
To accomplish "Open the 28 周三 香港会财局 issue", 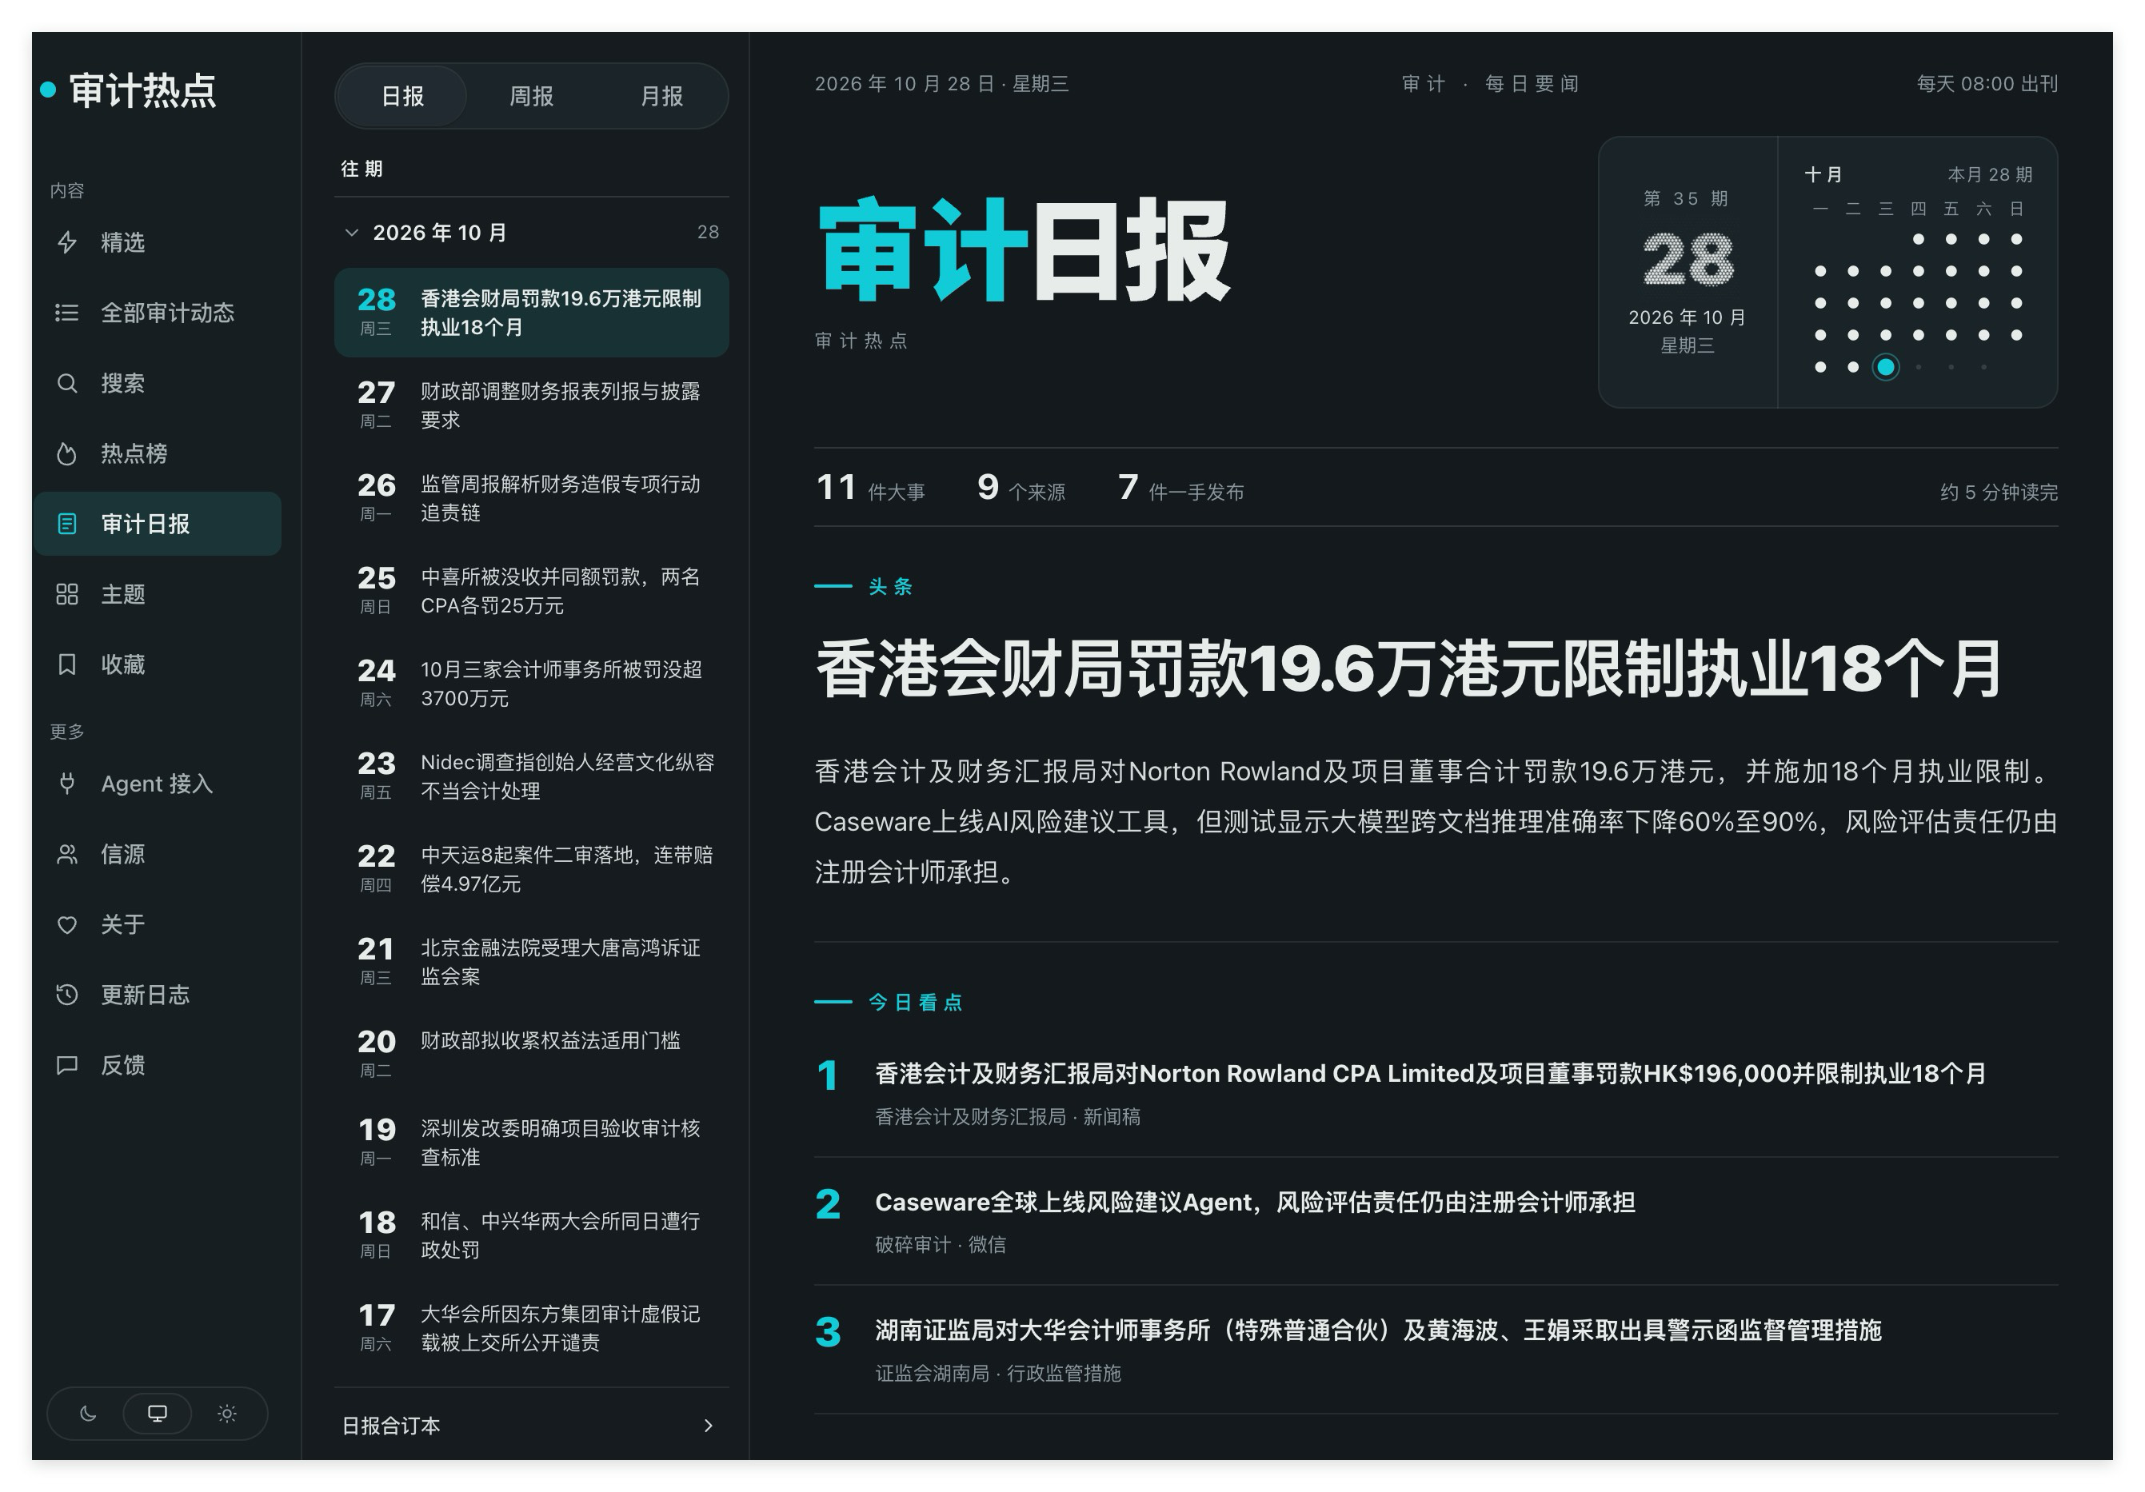I will click(x=532, y=313).
